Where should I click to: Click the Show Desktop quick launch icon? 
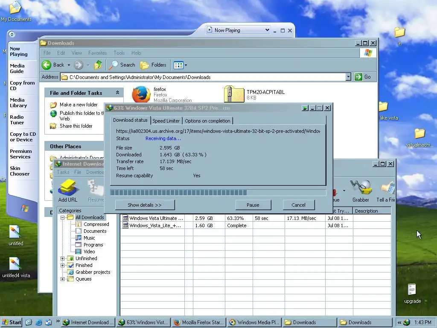coord(29,322)
